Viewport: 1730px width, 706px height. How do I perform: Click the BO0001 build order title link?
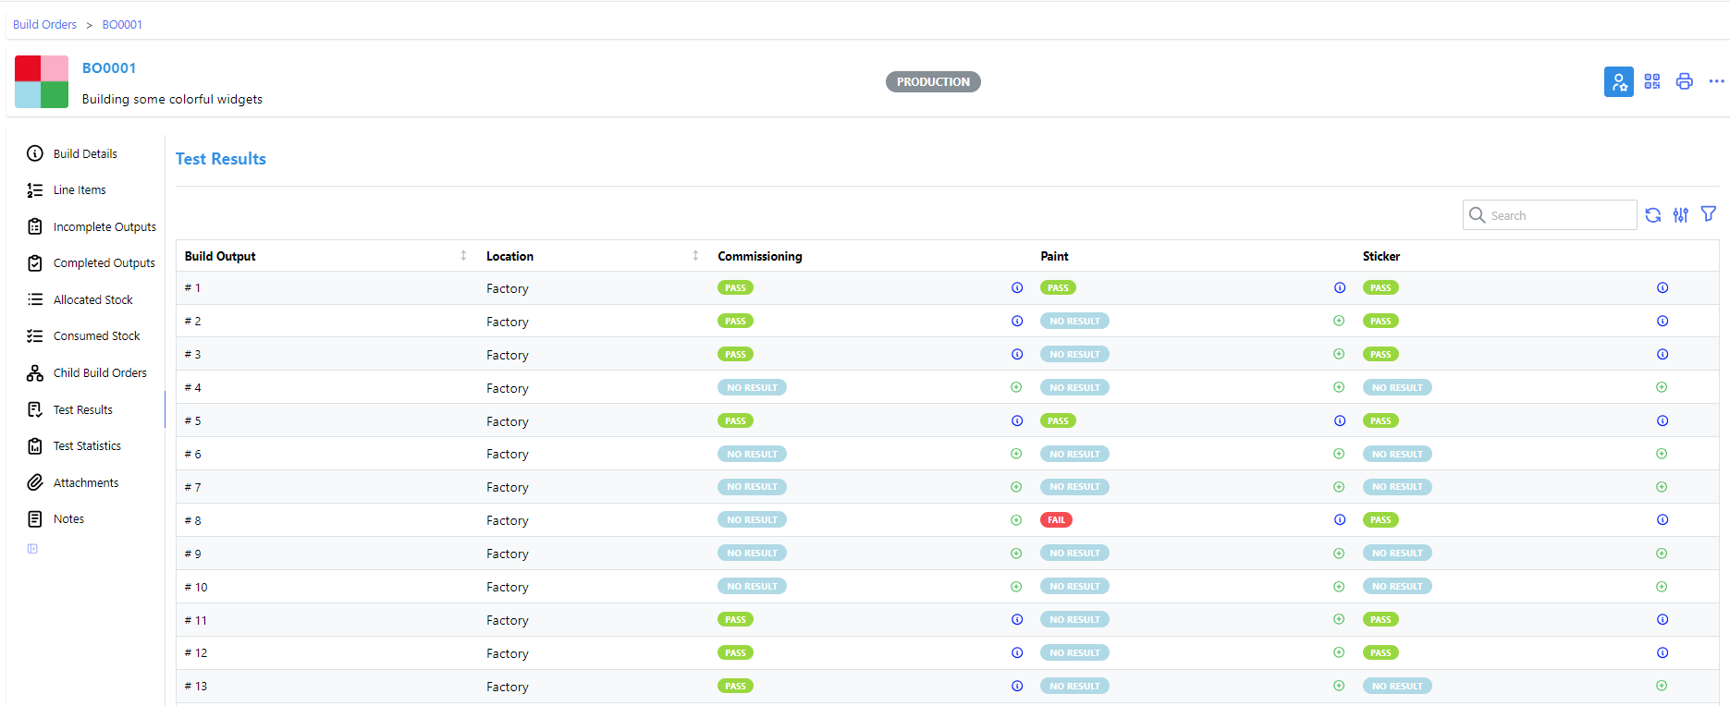[x=109, y=68]
